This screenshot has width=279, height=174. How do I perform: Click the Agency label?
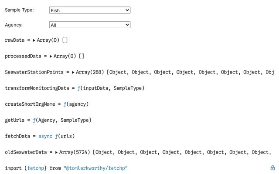(x=14, y=25)
